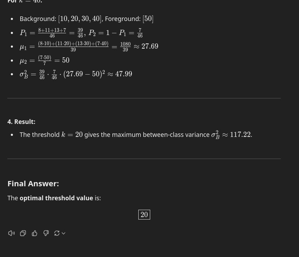
Task: Regenerate the response using the refresh icon
Action: pos(57,233)
